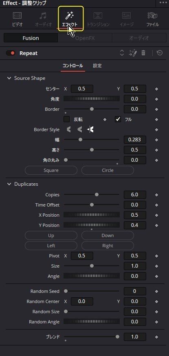The height and width of the screenshot is (356, 169).
Task: Delete the Repeat effect with trash icon
Action: click(143, 53)
